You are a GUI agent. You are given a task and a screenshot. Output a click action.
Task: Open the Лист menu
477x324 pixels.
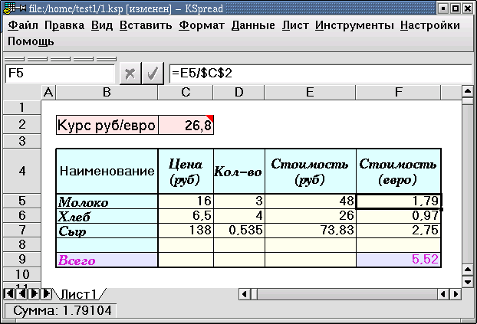[x=295, y=25]
